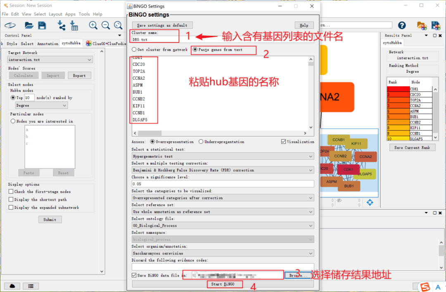Click Save settings as default button
Viewport: 446px width, 292px height.
(x=162, y=25)
